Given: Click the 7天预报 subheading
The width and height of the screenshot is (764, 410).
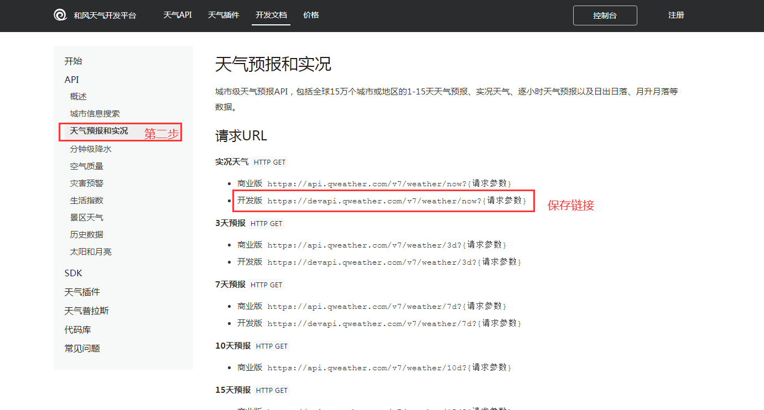Looking at the screenshot, I should pyautogui.click(x=230, y=285).
